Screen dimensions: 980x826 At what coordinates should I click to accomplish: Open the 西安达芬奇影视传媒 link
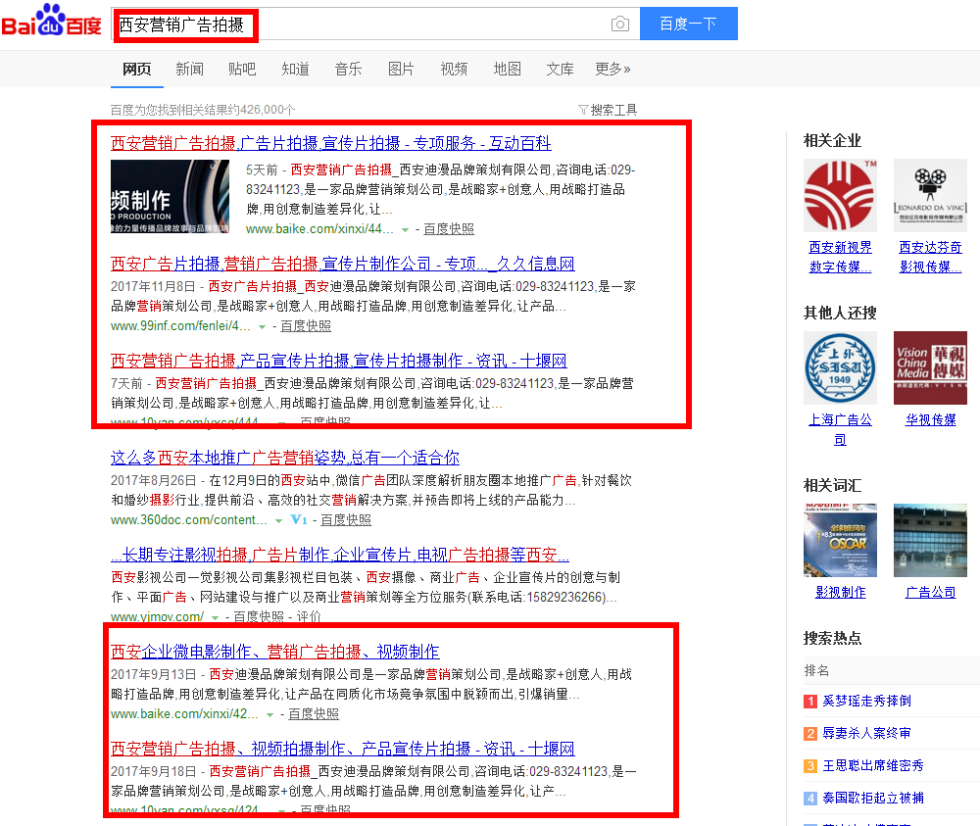[x=931, y=257]
